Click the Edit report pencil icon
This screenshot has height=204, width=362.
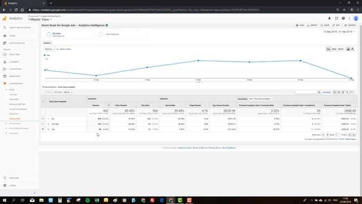pos(334,25)
